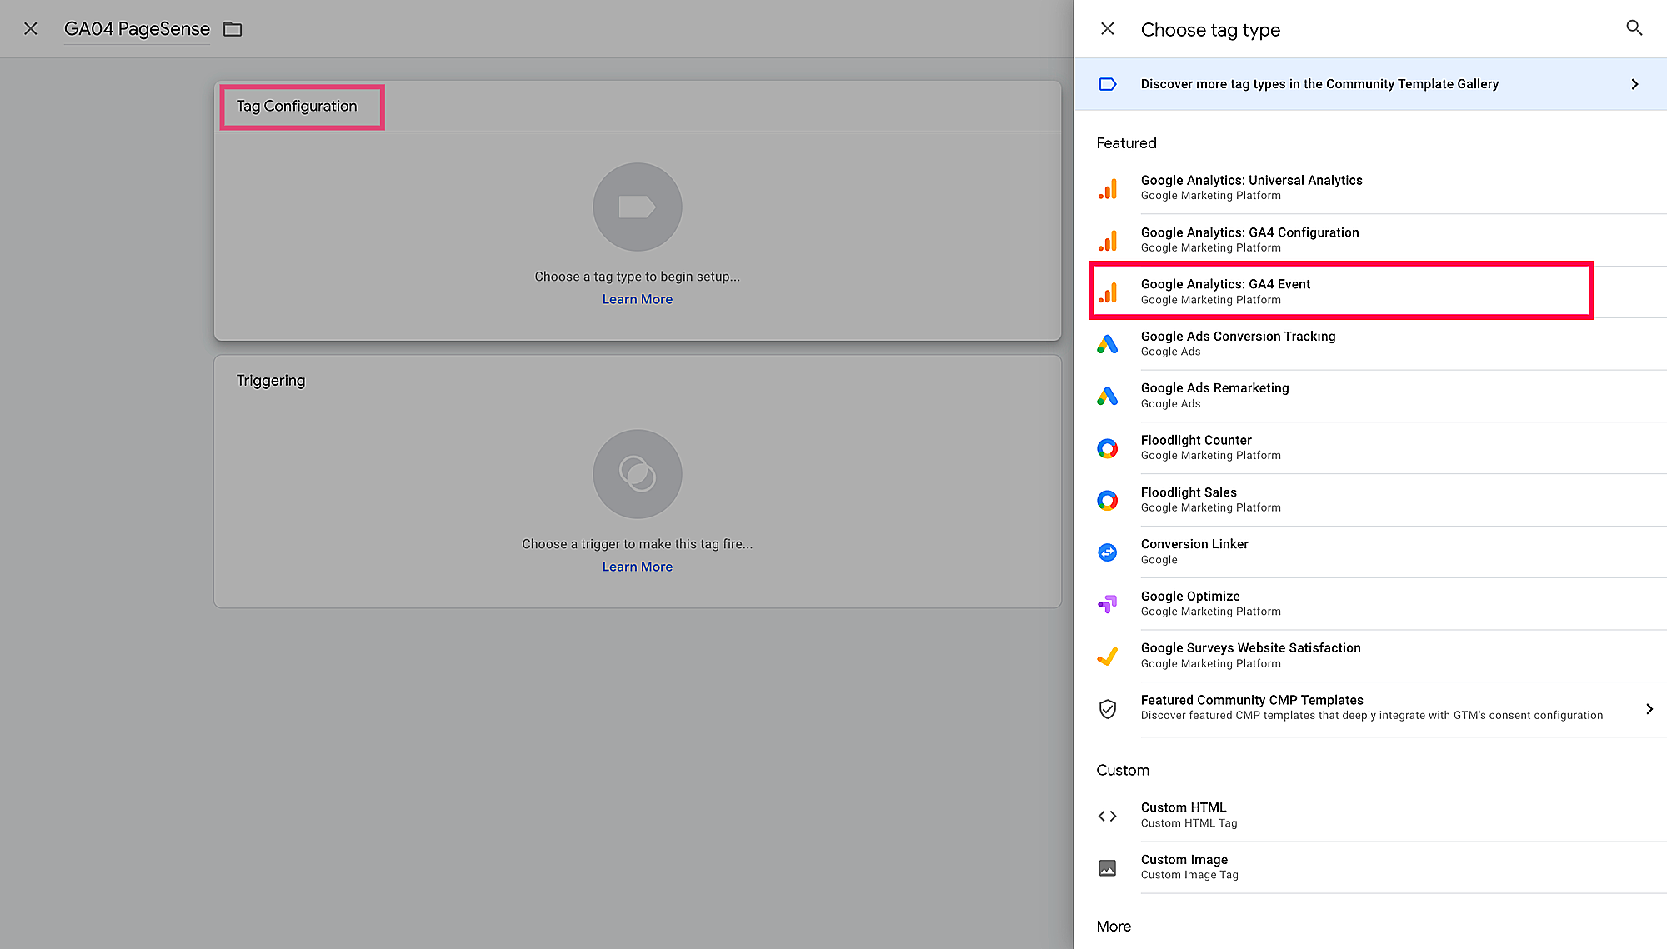1667x949 pixels.
Task: Click the folder icon next to GA04 PageSense
Action: tap(233, 29)
